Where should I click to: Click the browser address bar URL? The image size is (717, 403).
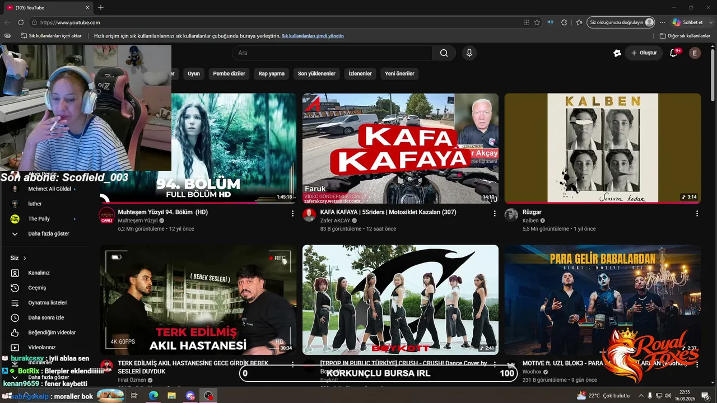[x=70, y=22]
